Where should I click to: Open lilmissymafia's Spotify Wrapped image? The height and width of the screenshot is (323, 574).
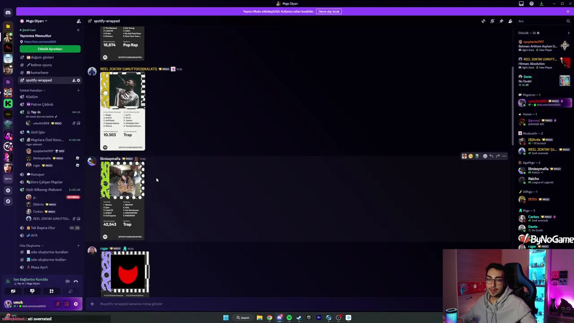click(122, 201)
